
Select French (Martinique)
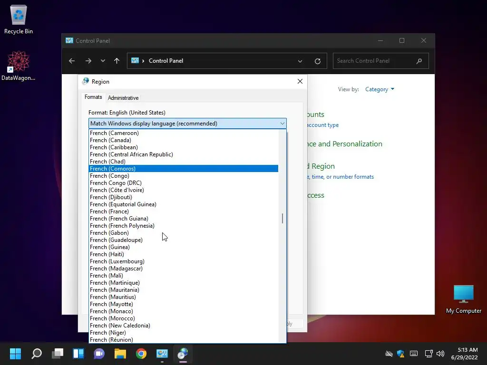coord(183,283)
